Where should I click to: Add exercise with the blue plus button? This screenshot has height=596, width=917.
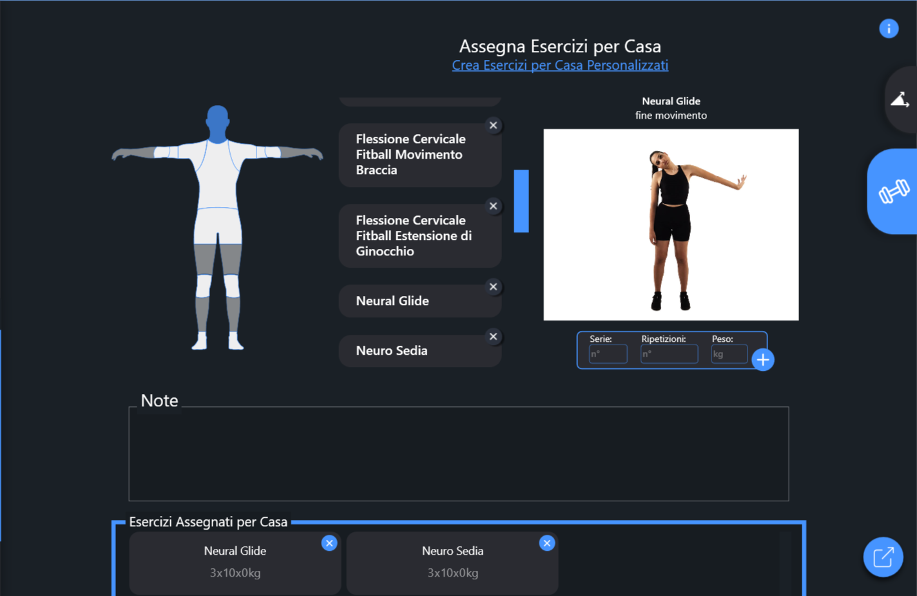tap(763, 360)
